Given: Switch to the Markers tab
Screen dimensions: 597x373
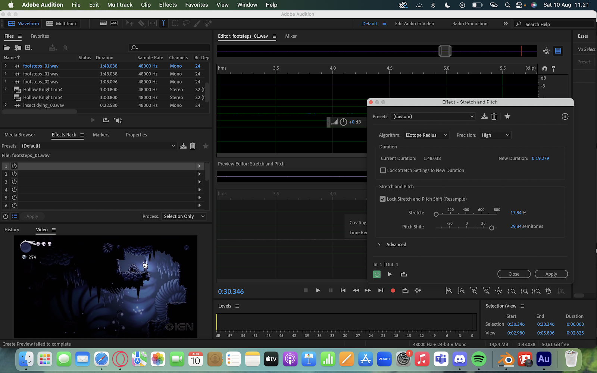Looking at the screenshot, I should tap(101, 135).
